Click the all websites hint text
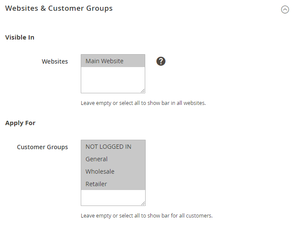The image size is (299, 227). tap(143, 103)
